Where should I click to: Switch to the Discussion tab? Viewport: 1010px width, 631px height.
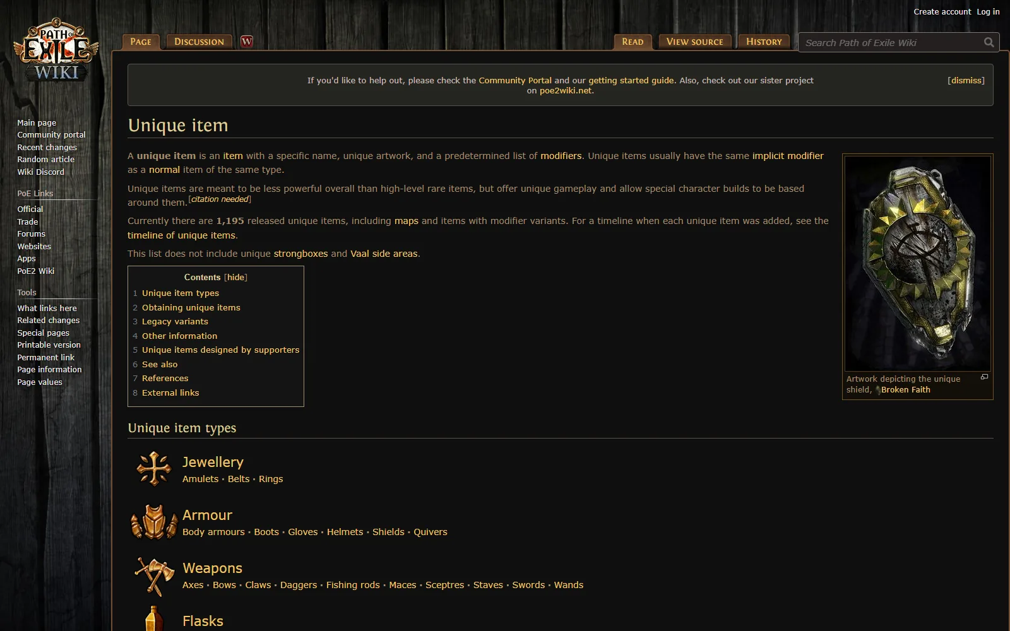[x=199, y=42]
